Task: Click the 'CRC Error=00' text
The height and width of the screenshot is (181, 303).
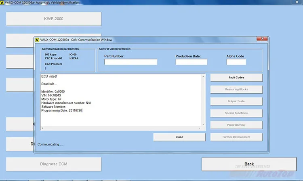Action: pyautogui.click(x=53, y=58)
